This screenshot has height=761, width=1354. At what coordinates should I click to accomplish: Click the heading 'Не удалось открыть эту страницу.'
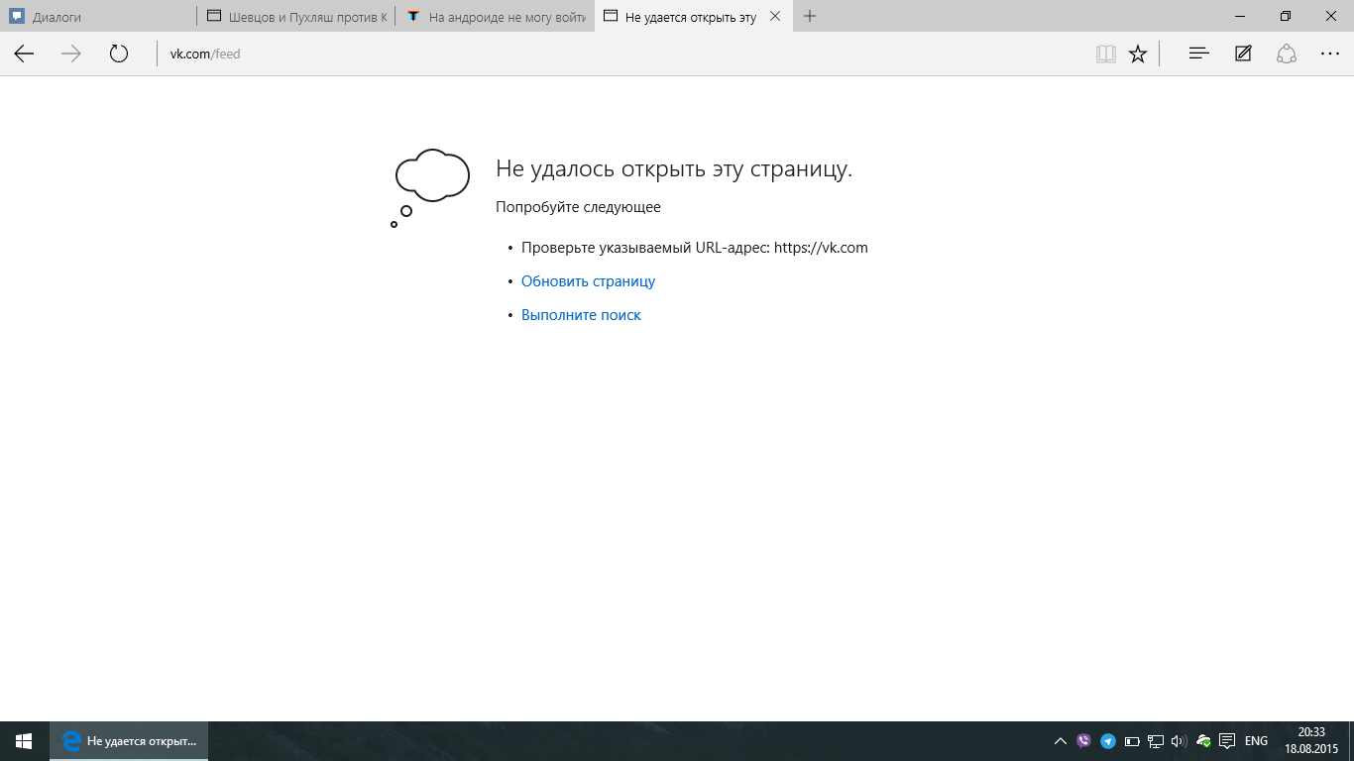[674, 168]
